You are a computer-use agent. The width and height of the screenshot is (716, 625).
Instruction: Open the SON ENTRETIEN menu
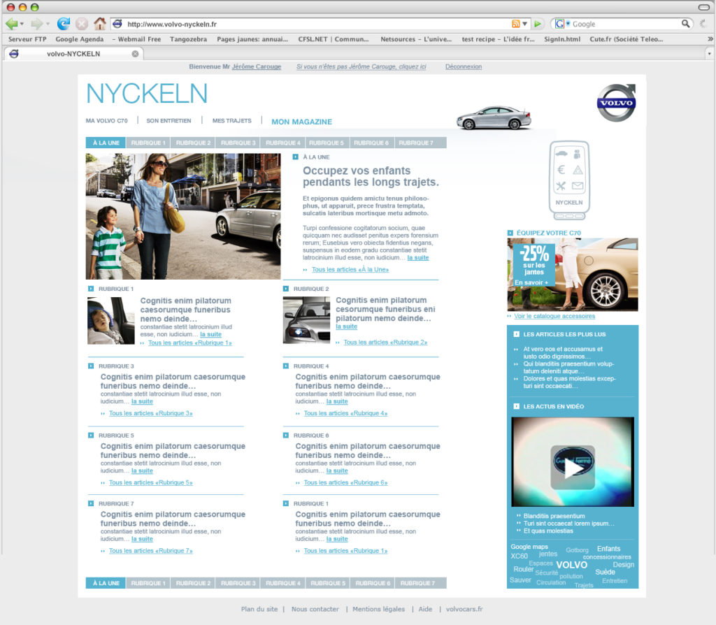point(169,121)
